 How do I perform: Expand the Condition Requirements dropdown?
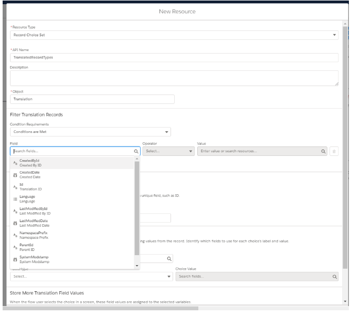90,132
